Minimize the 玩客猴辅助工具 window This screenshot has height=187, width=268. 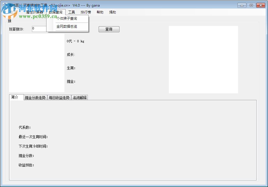[x=241, y=5]
